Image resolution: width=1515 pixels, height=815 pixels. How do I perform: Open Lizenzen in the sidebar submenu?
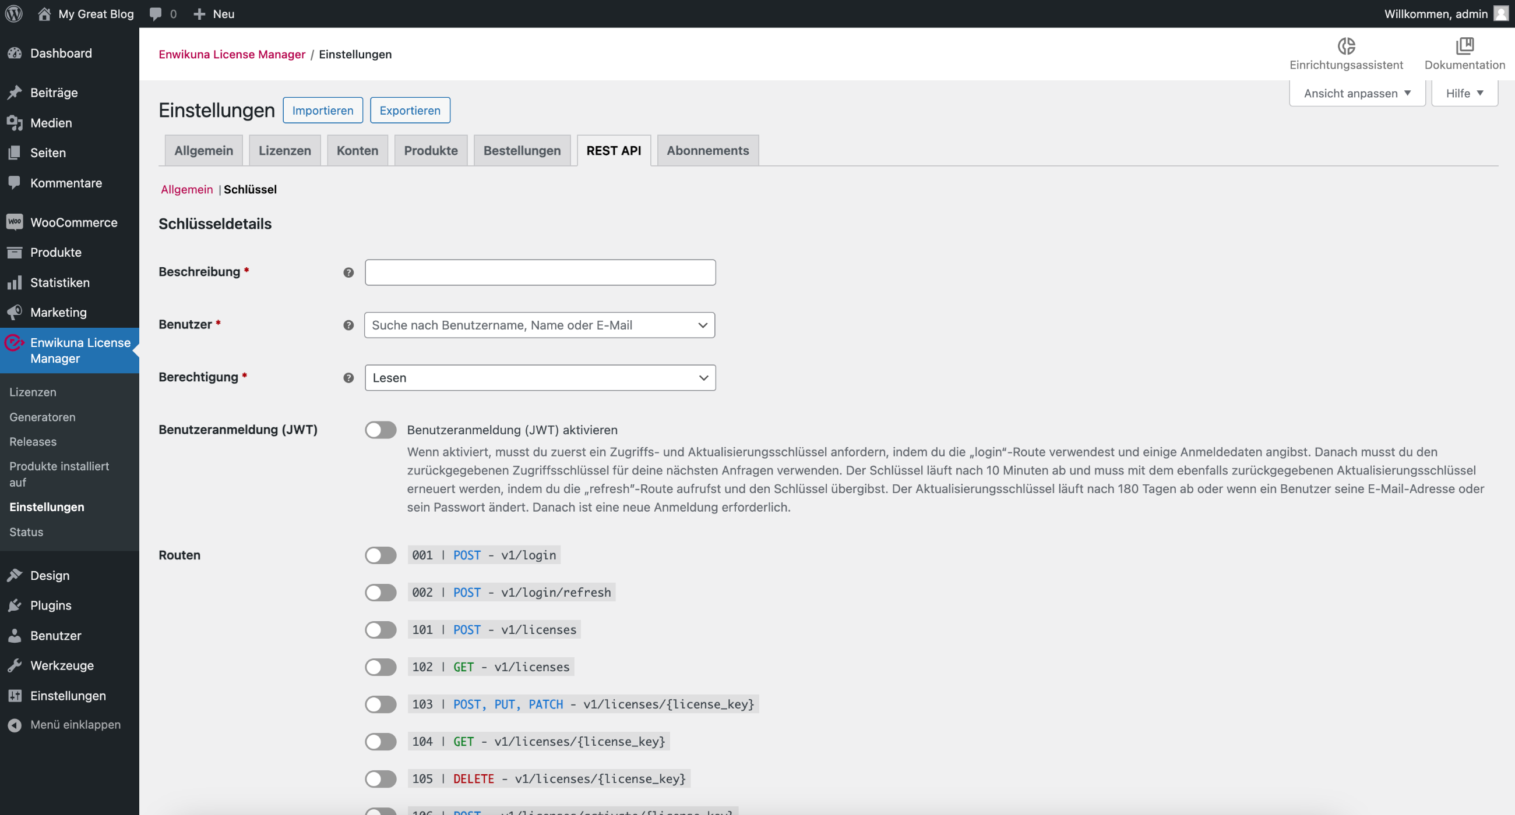pyautogui.click(x=33, y=392)
